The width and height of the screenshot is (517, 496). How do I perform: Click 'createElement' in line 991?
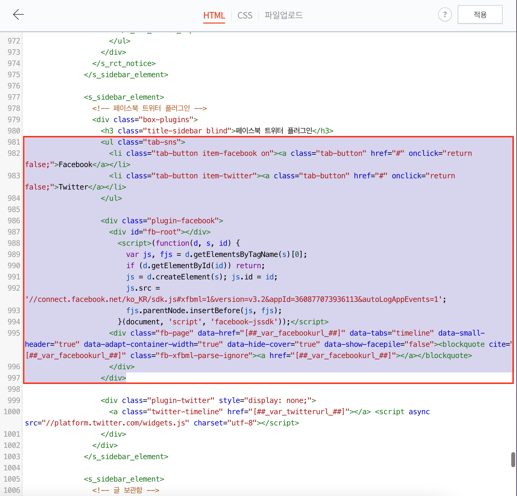tap(183, 277)
